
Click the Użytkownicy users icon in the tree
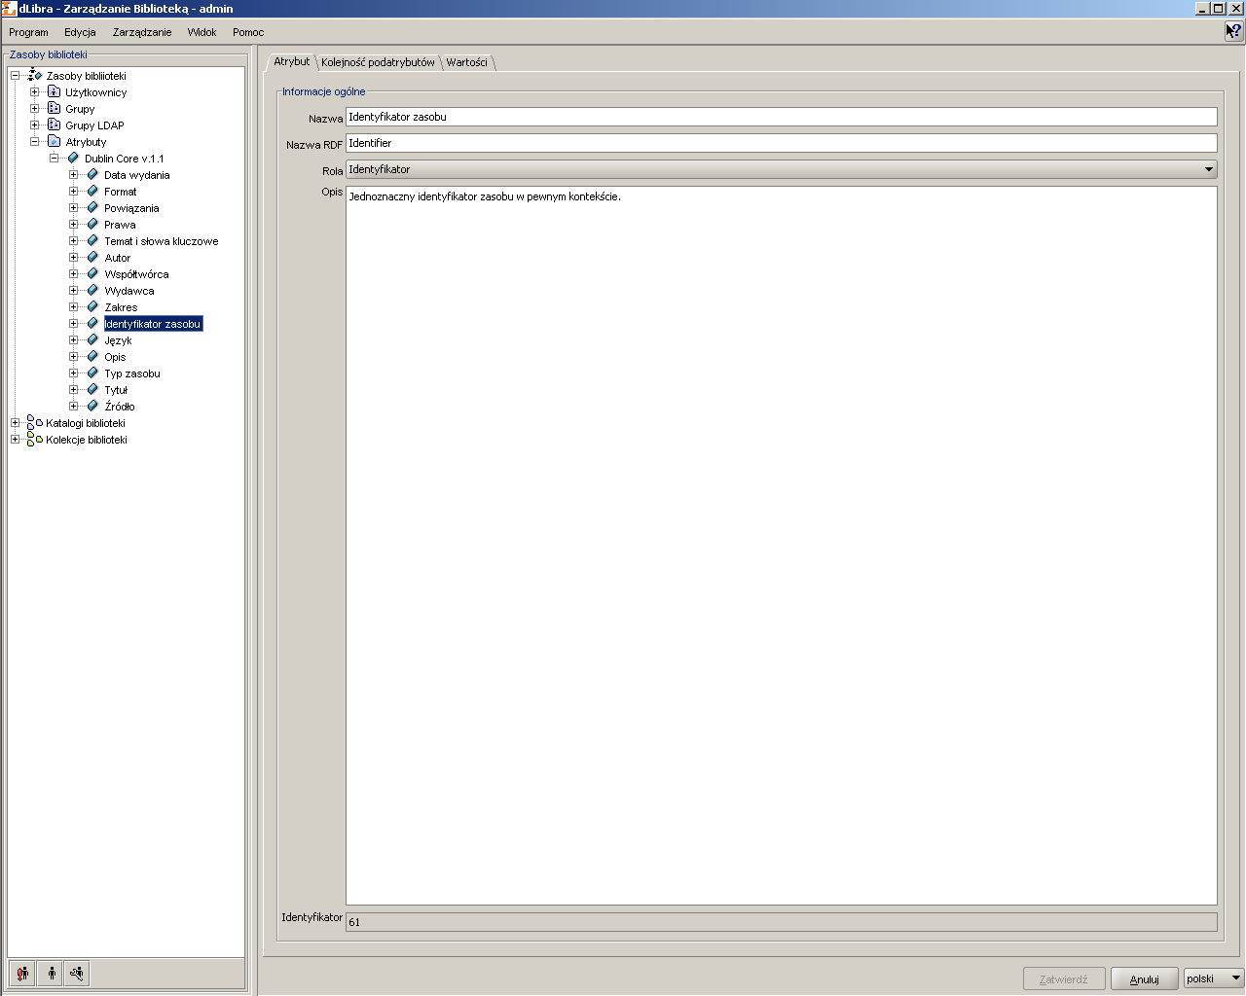coord(55,92)
